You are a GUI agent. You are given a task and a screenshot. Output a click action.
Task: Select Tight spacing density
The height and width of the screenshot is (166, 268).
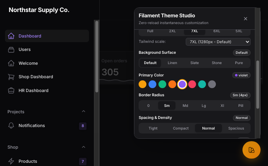(153, 128)
